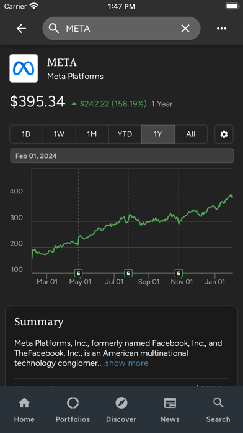This screenshot has width=243, height=433.
Task: Open the News section
Action: [170, 410]
